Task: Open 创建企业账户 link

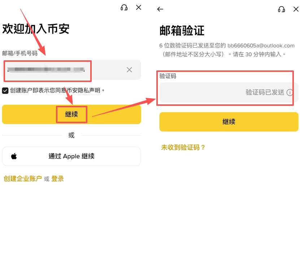Action: tap(23, 178)
